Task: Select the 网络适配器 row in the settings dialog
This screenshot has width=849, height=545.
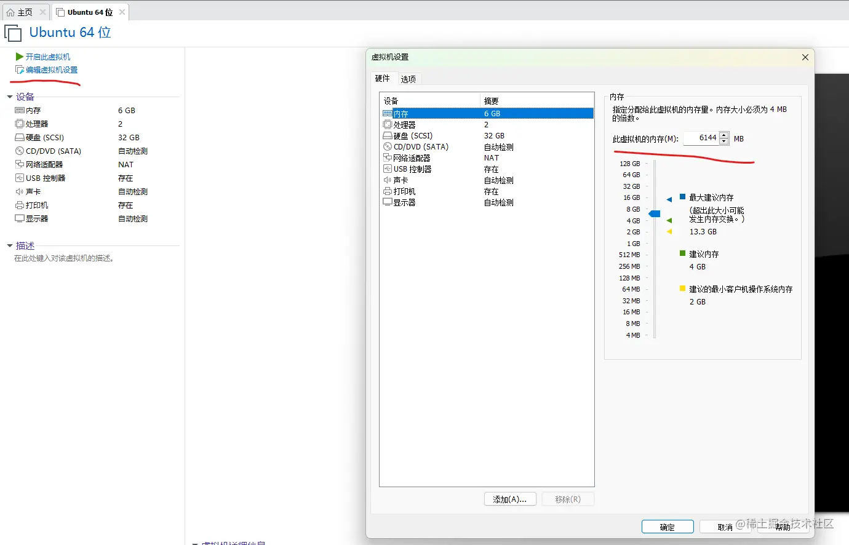Action: pyautogui.click(x=487, y=158)
